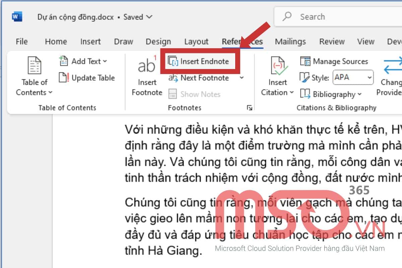Click the document title Dự án cộng đồng.docx
The height and width of the screenshot is (268, 402).
pos(75,17)
